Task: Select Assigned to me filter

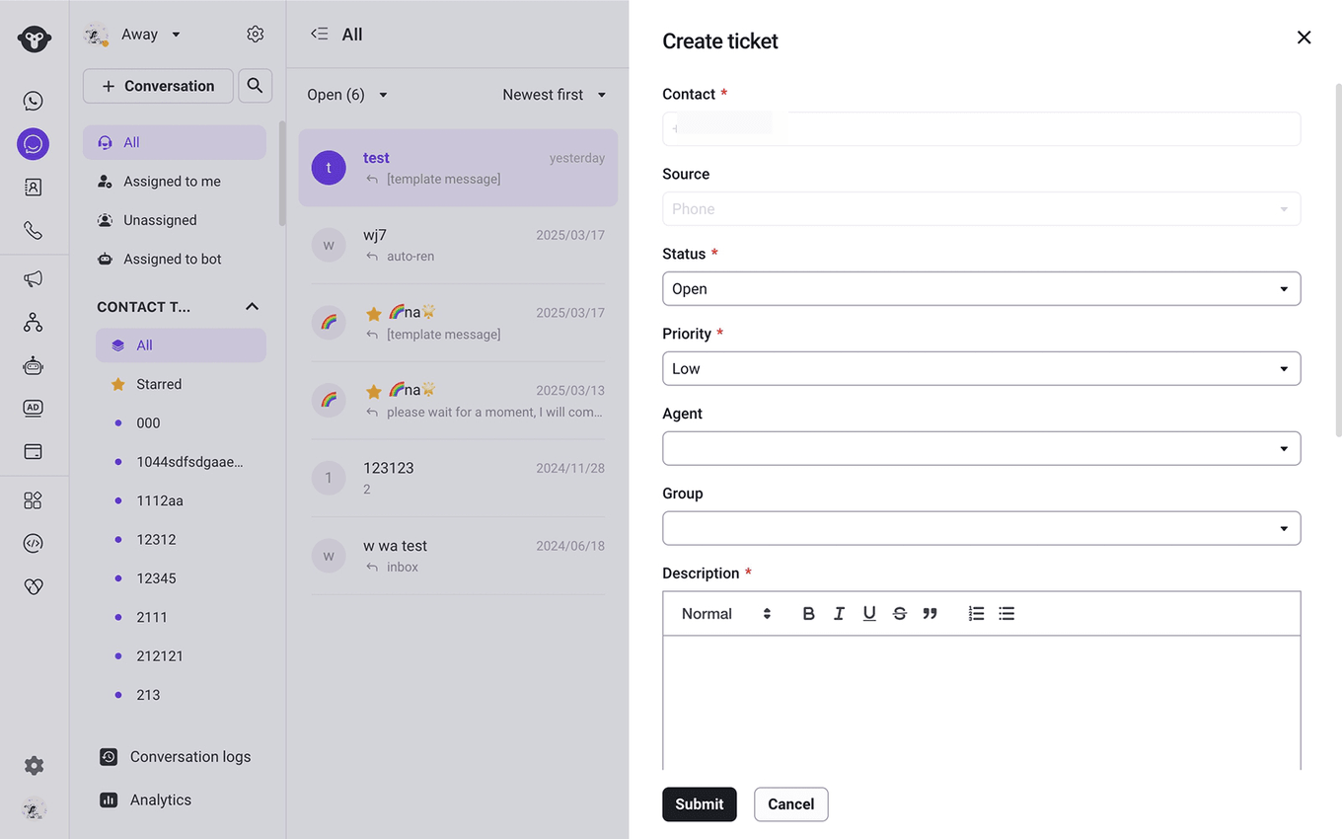Action: point(175,182)
